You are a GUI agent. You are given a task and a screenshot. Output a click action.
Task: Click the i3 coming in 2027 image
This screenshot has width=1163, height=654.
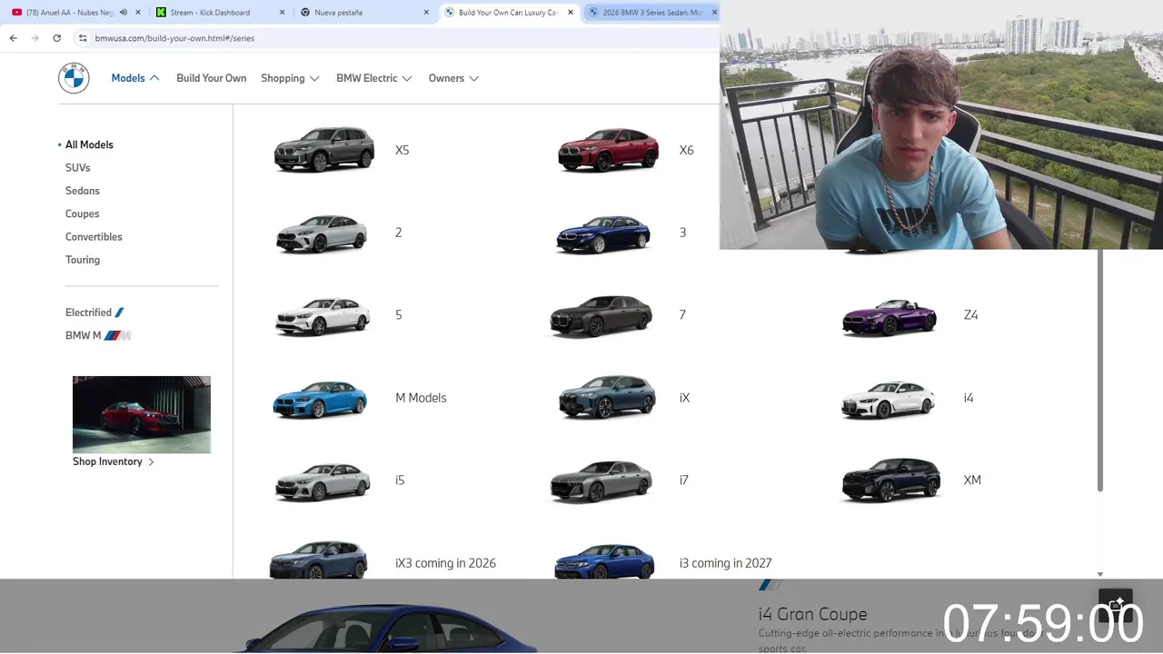click(x=604, y=561)
